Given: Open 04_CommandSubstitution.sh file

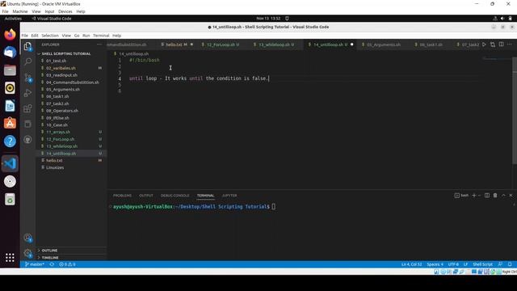Looking at the screenshot, I should point(73,82).
